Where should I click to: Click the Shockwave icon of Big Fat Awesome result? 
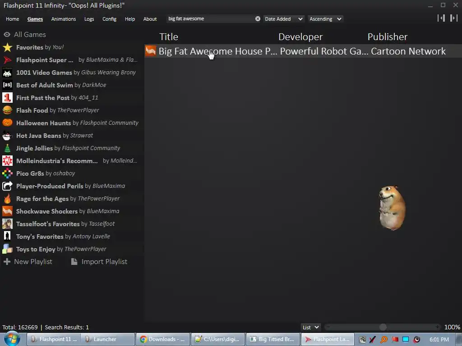click(x=151, y=51)
